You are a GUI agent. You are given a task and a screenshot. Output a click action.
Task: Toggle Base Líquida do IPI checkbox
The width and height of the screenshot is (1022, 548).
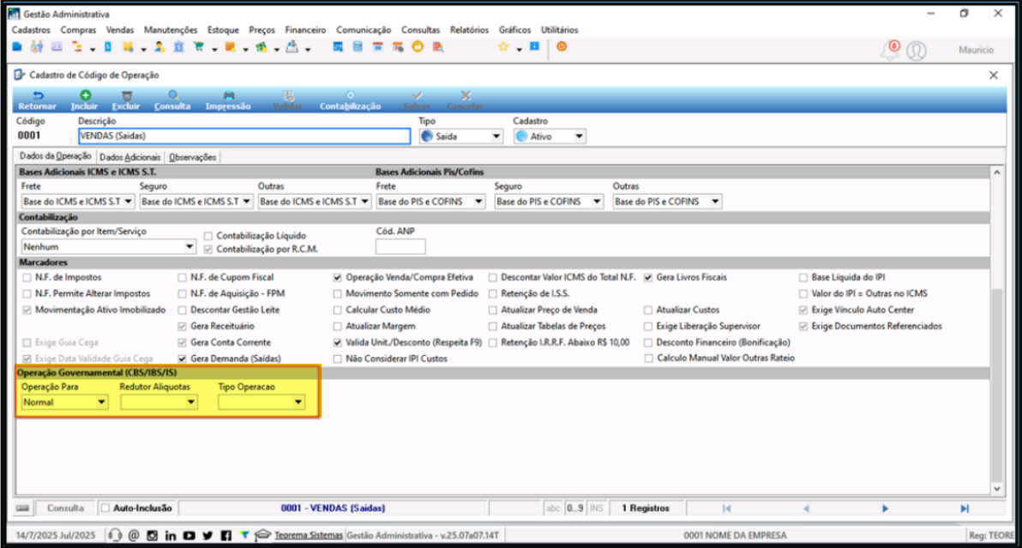(803, 278)
